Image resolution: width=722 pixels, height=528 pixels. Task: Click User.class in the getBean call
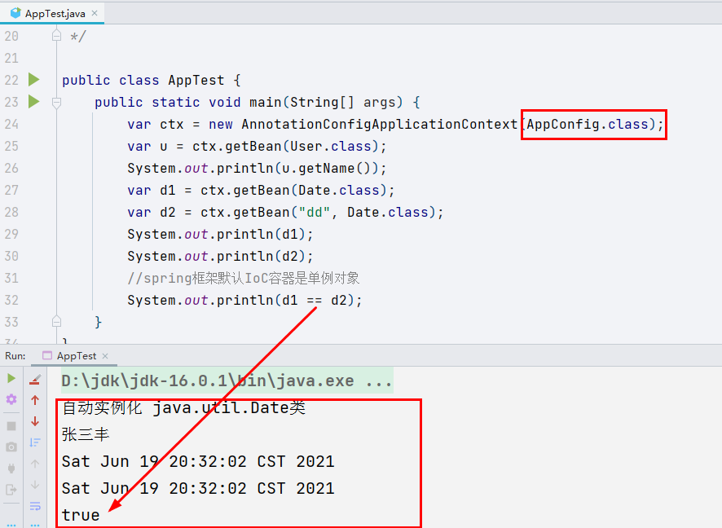click(331, 147)
